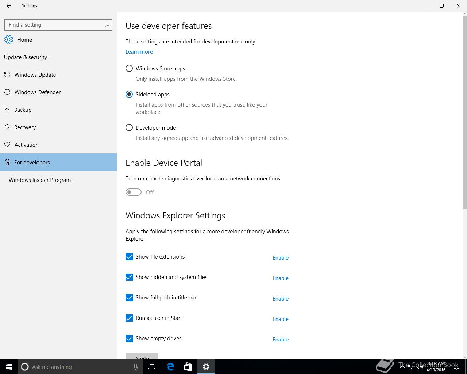Click Enable link for Show empty drives
This screenshot has width=467, height=374.
coord(281,340)
